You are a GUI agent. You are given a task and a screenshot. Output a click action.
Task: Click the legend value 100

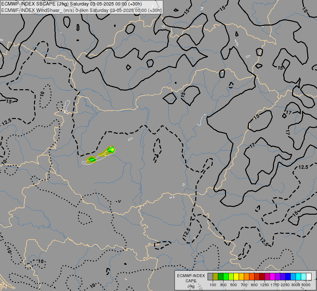click(213, 285)
